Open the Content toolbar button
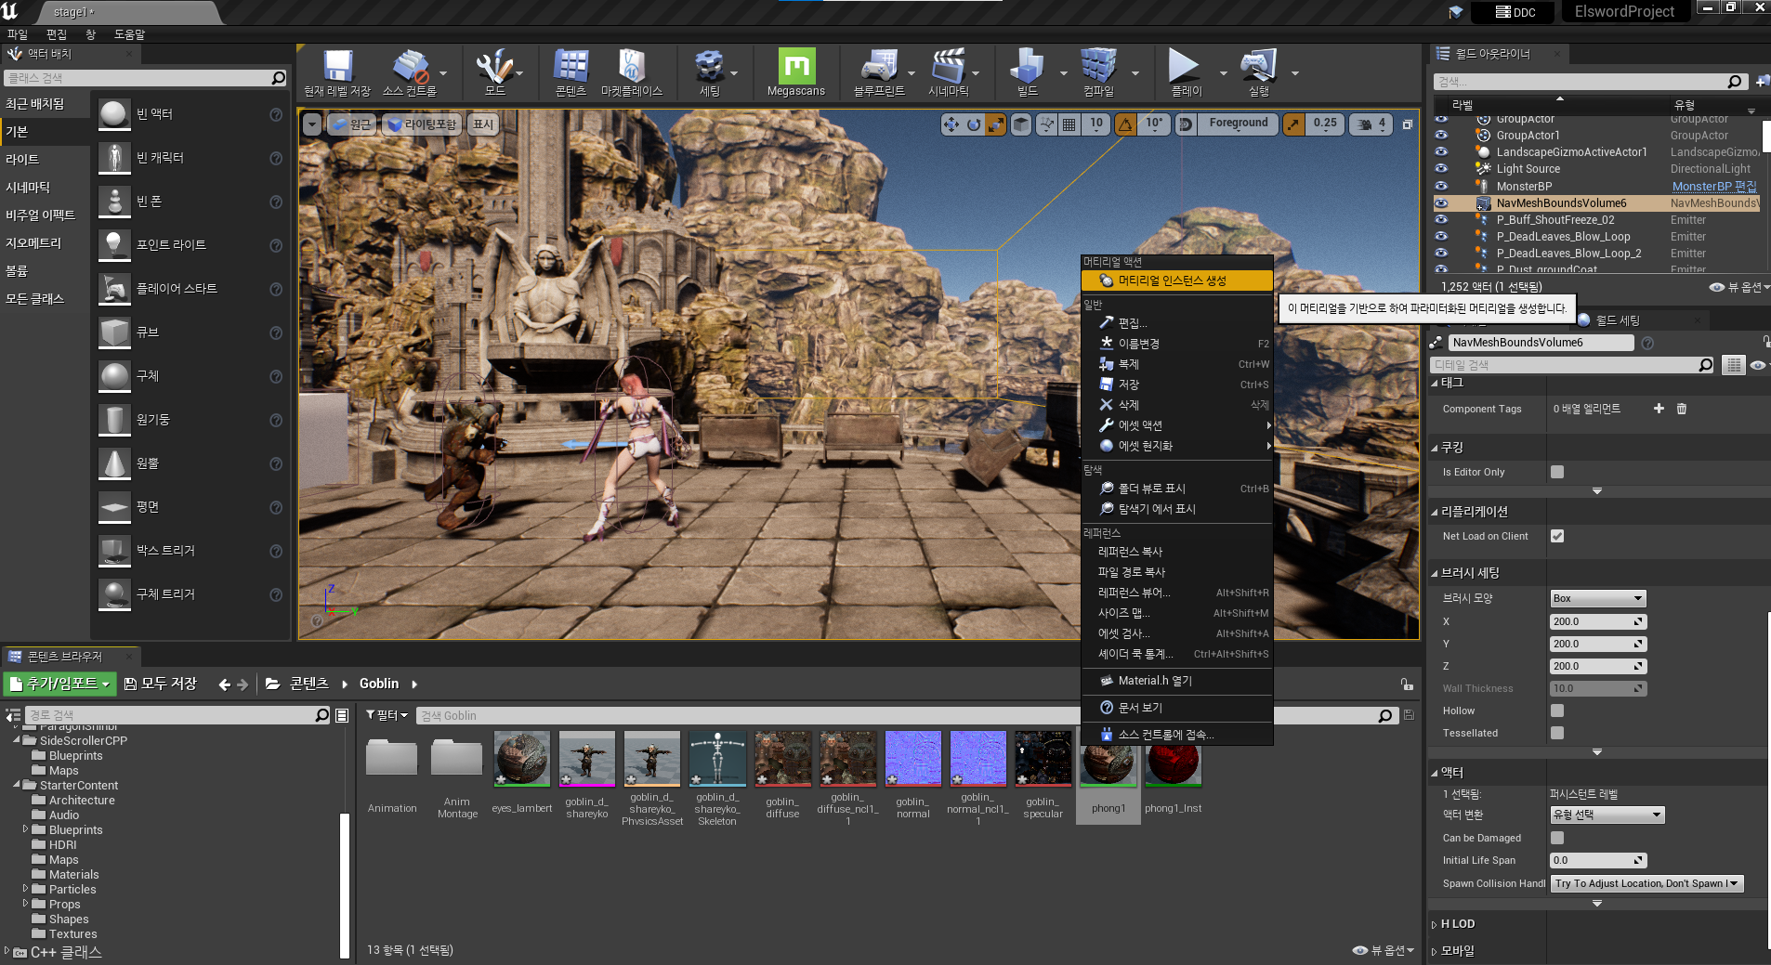1771x965 pixels. click(571, 72)
